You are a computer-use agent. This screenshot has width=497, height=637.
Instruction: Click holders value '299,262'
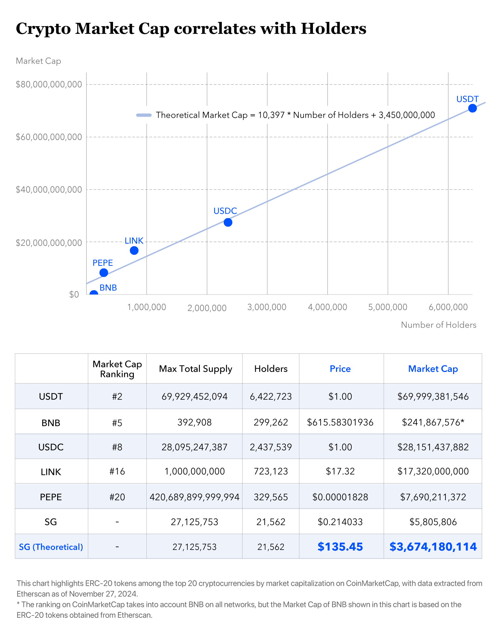(271, 423)
